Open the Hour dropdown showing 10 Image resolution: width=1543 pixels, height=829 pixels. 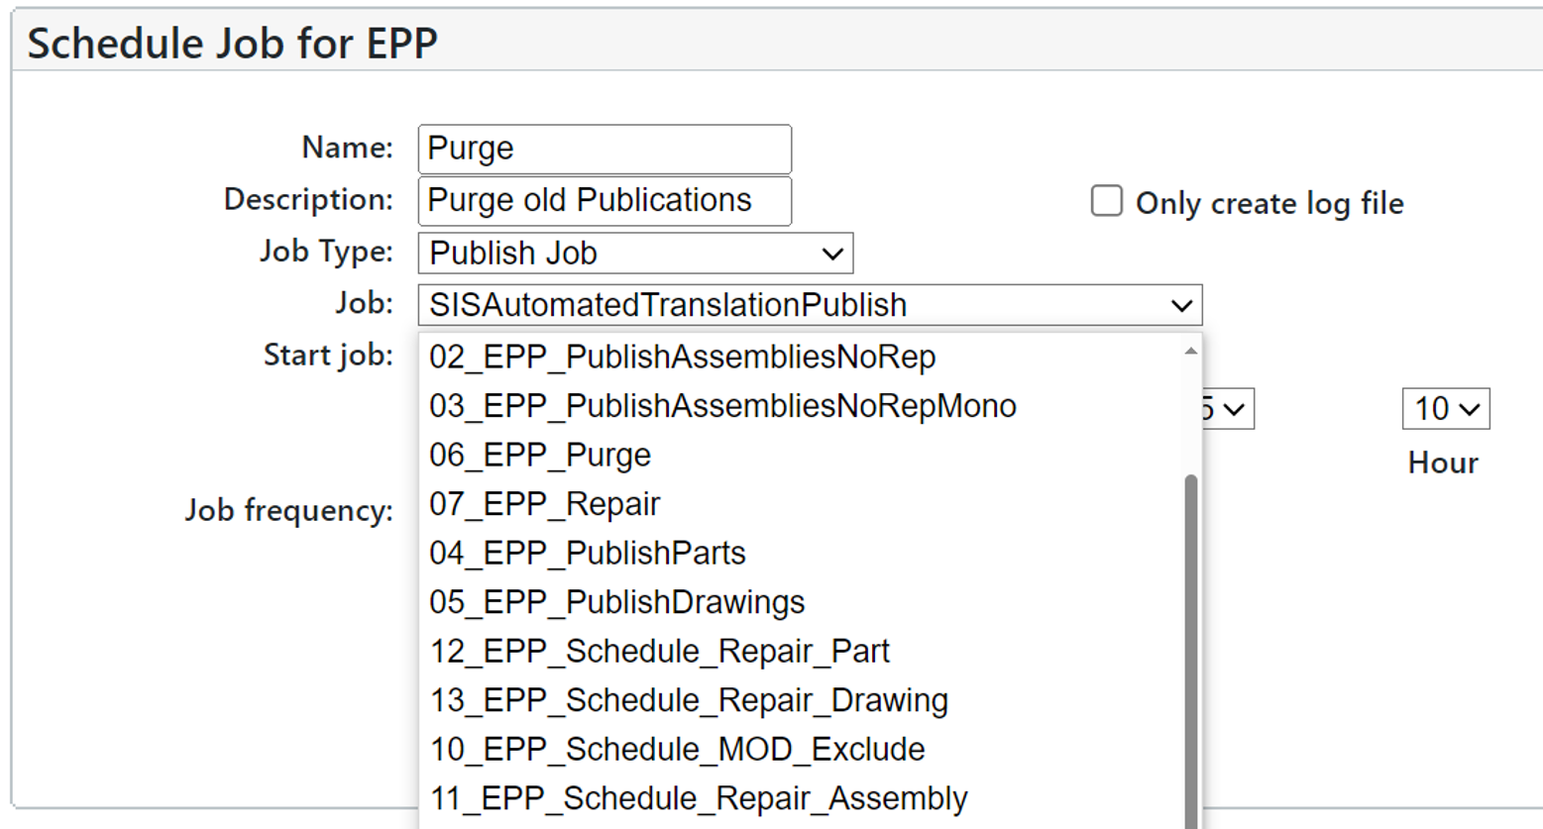pos(1445,409)
